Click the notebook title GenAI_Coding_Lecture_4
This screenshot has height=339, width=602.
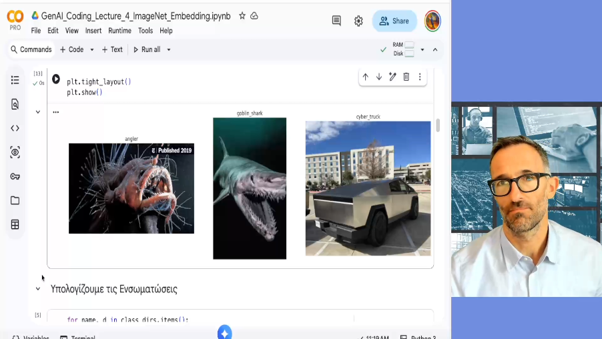[x=136, y=16]
